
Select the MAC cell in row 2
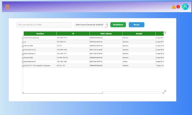(106, 42)
